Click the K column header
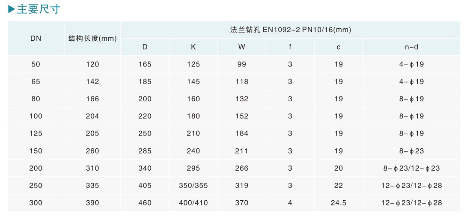This screenshot has width=470, height=217. click(x=193, y=47)
